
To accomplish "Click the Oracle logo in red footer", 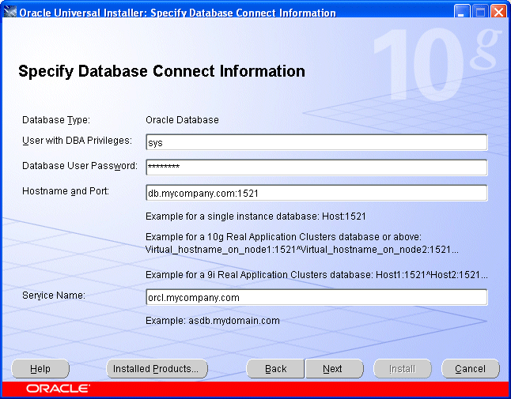I will tap(59, 389).
